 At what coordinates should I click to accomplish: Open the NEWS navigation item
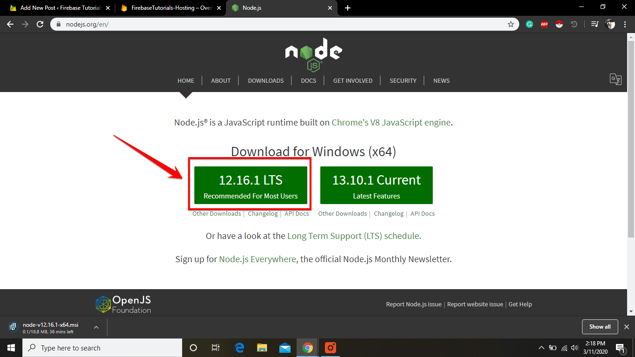[x=442, y=80]
